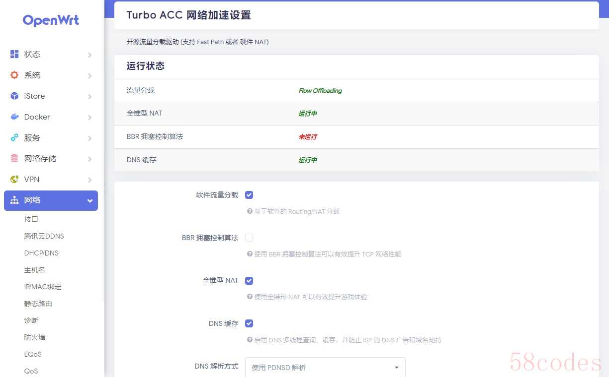Expand Docker menu using its chevron
Screen dimensions: 609x377
89,117
